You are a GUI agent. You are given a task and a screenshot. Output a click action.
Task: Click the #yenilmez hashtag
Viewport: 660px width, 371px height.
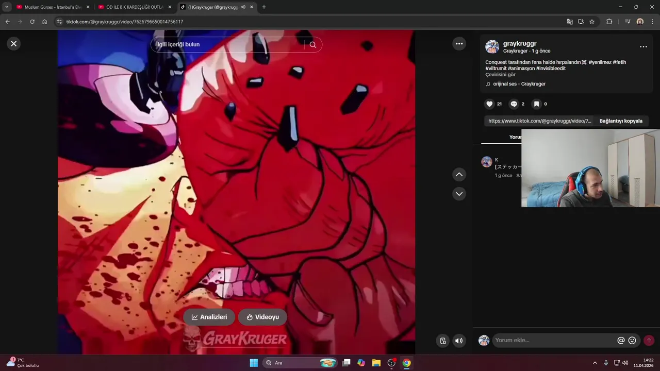tap(600, 62)
